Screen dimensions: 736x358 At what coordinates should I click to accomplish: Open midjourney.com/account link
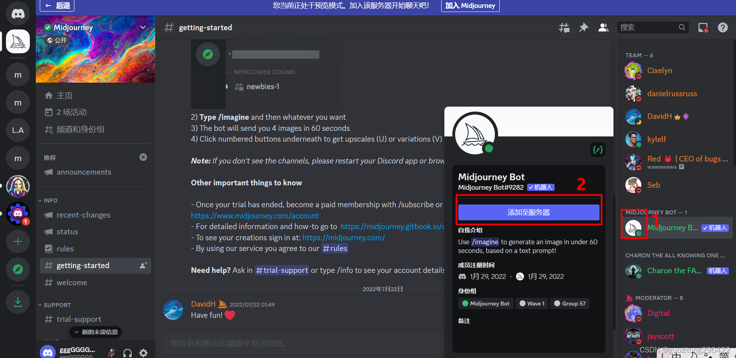point(255,216)
